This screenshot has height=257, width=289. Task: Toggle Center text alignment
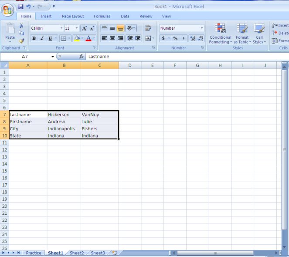pos(112,38)
